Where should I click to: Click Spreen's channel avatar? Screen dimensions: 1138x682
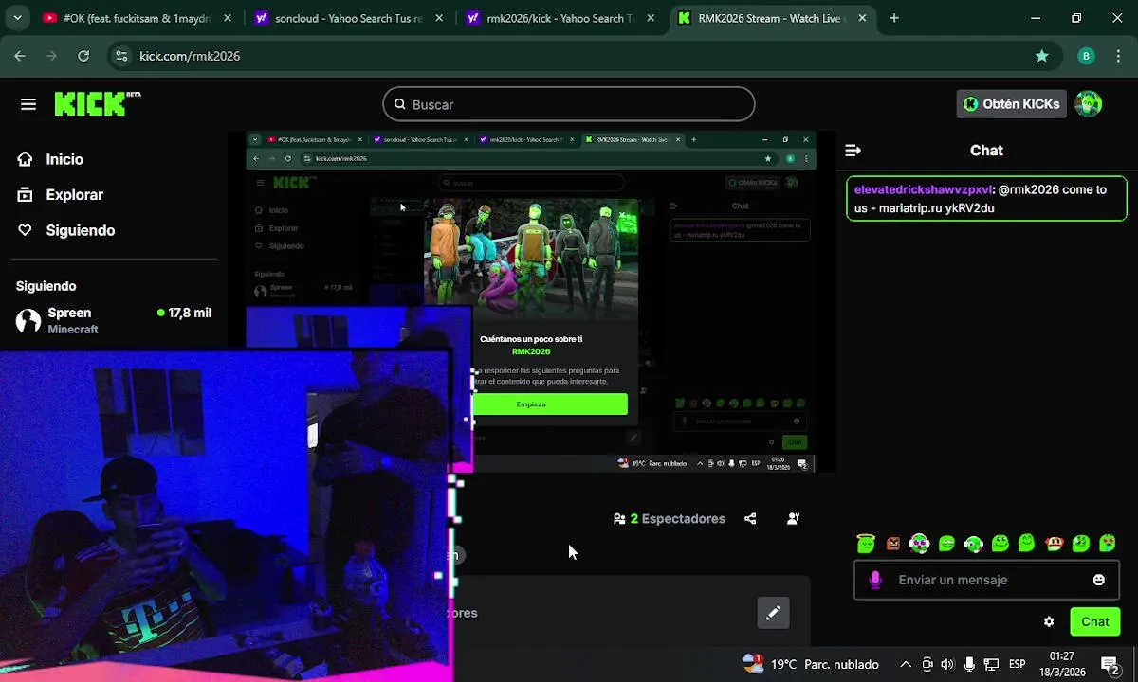click(x=28, y=320)
